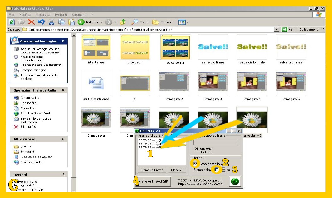Collapse the Operazioni immagine panel
Viewport: 332px width, 198px height.
63,41
